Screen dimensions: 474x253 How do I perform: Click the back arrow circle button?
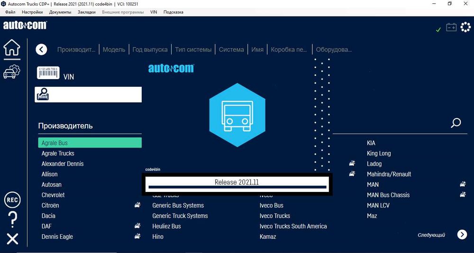click(x=41, y=49)
